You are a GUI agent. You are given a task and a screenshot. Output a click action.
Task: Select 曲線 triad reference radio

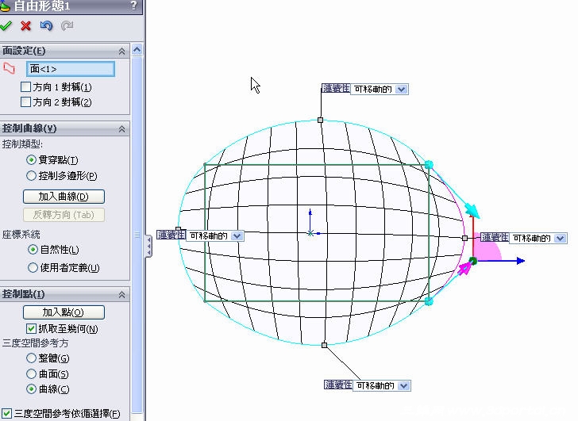(31, 388)
